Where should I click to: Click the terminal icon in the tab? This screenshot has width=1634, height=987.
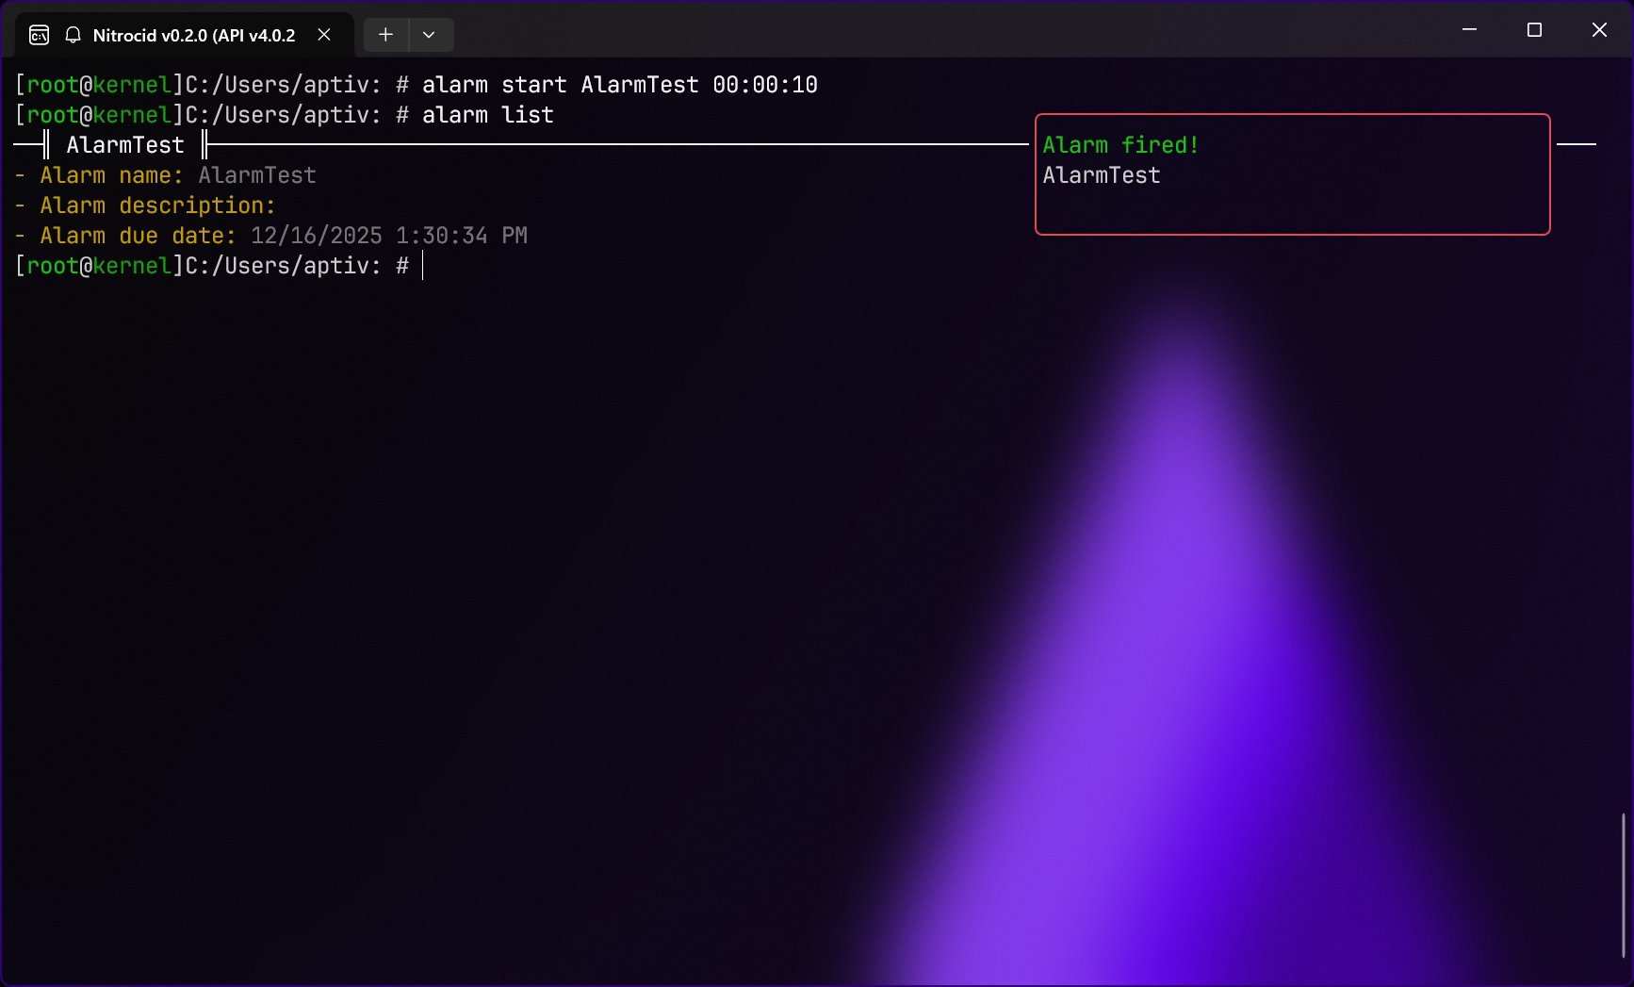pos(39,35)
